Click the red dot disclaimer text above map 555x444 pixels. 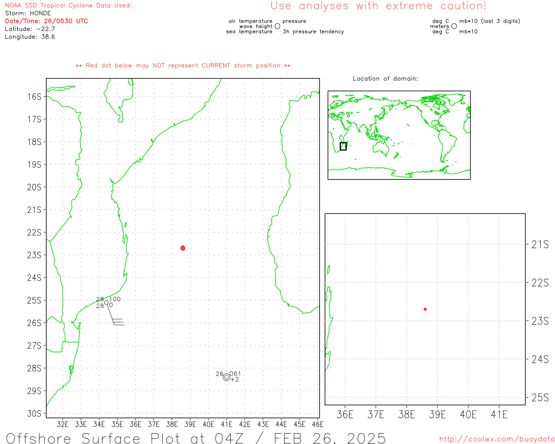click(x=183, y=65)
